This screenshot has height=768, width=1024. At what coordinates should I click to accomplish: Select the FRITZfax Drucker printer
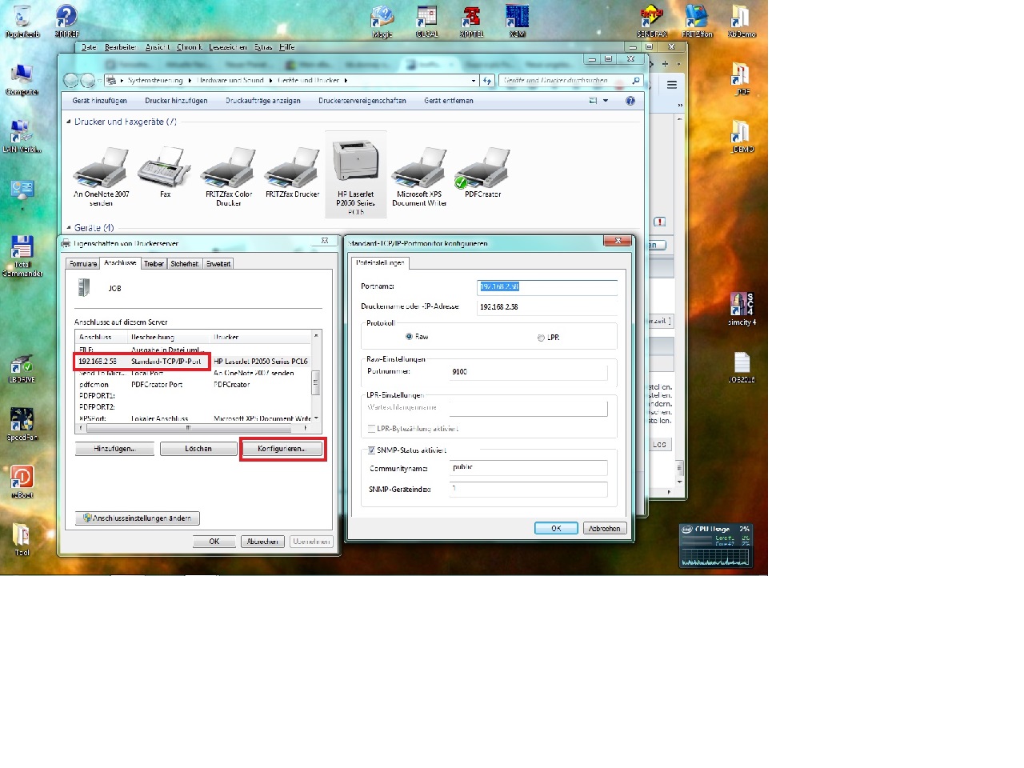click(x=292, y=172)
